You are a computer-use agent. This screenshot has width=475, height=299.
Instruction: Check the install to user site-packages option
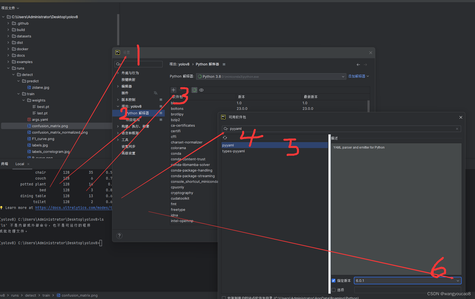(x=224, y=297)
